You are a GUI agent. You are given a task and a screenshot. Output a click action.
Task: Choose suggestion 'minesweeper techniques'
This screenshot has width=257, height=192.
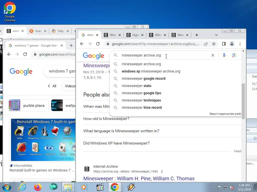click(x=141, y=100)
